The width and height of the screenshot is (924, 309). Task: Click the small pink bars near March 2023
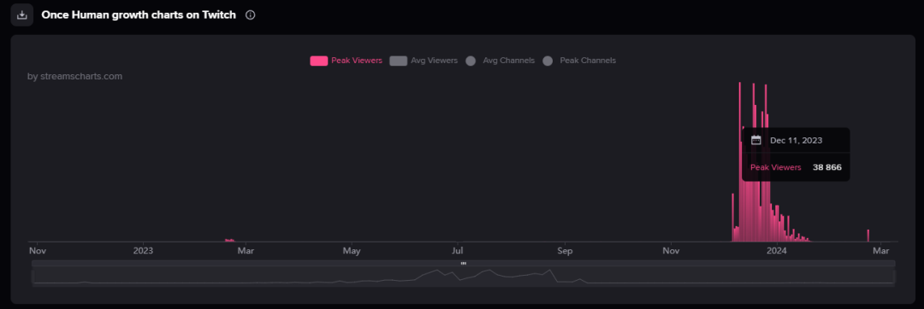coord(230,240)
